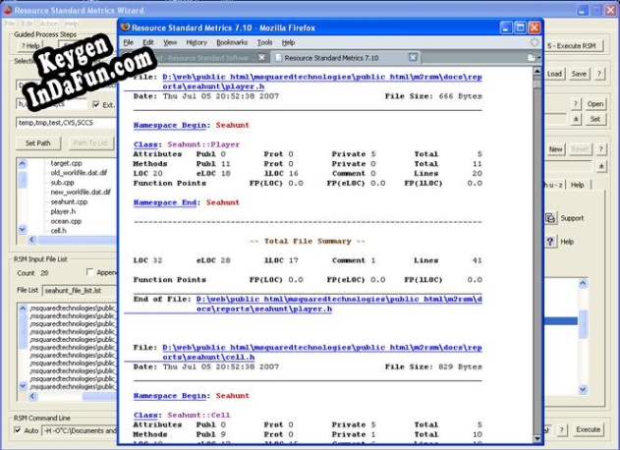Click the temp,tmp,test,CVS,SCCS exclusion field
Image resolution: width=620 pixels, height=450 pixels.
tap(67, 123)
